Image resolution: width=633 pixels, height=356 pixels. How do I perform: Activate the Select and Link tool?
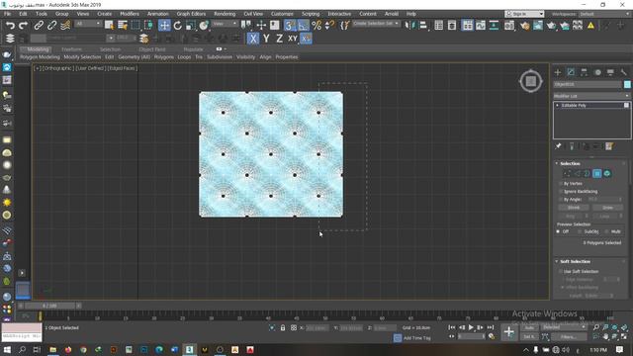click(x=39, y=26)
